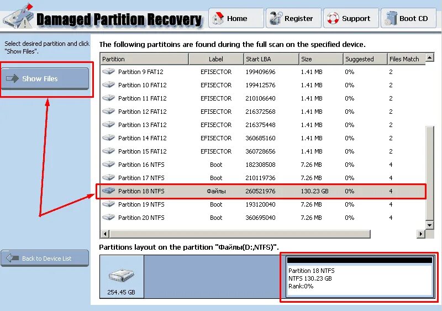Click the Show Files arrow icon
The height and width of the screenshot is (311, 442).
(x=12, y=78)
